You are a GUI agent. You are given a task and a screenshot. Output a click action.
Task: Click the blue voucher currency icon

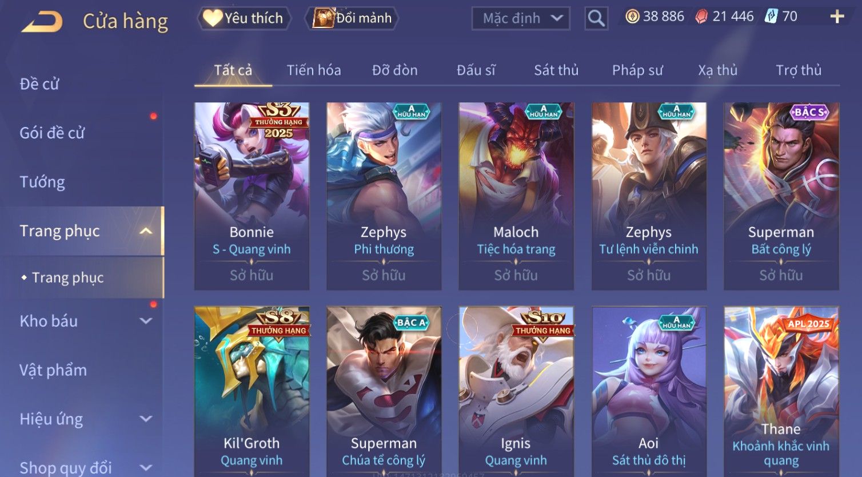tap(772, 17)
